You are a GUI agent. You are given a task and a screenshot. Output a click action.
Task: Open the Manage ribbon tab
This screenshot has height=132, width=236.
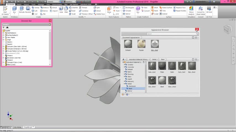(41, 4)
